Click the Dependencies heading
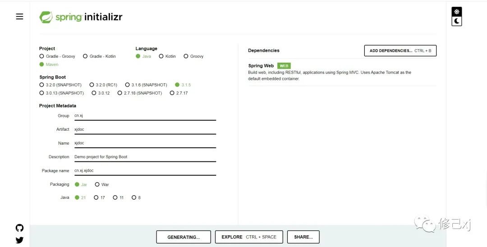 coord(264,50)
